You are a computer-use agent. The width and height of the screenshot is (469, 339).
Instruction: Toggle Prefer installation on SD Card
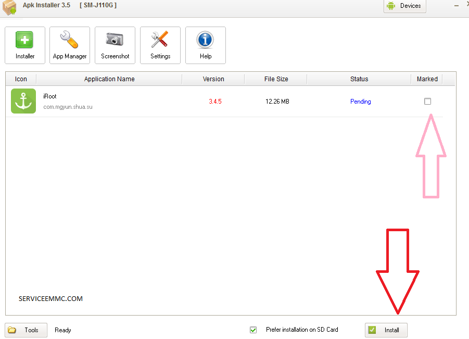click(253, 330)
